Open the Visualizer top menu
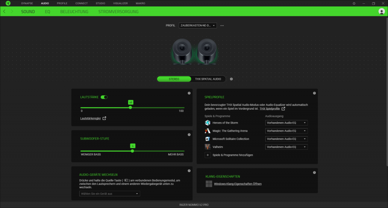 [120, 3]
